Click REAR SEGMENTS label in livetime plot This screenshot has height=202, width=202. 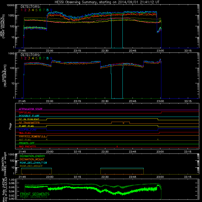pyautogui.click(x=34, y=197)
